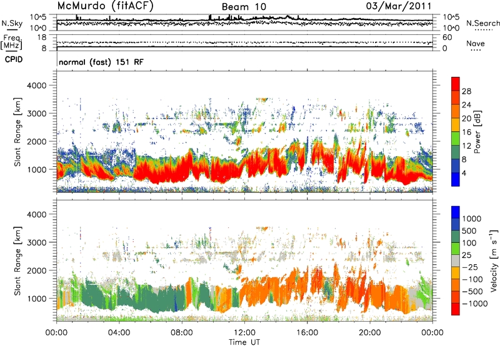Screen dimensions: 500x346
Task: Click the Nave legend label
Action: click(x=476, y=43)
